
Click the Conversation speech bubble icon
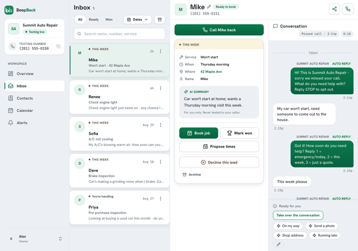click(x=275, y=26)
